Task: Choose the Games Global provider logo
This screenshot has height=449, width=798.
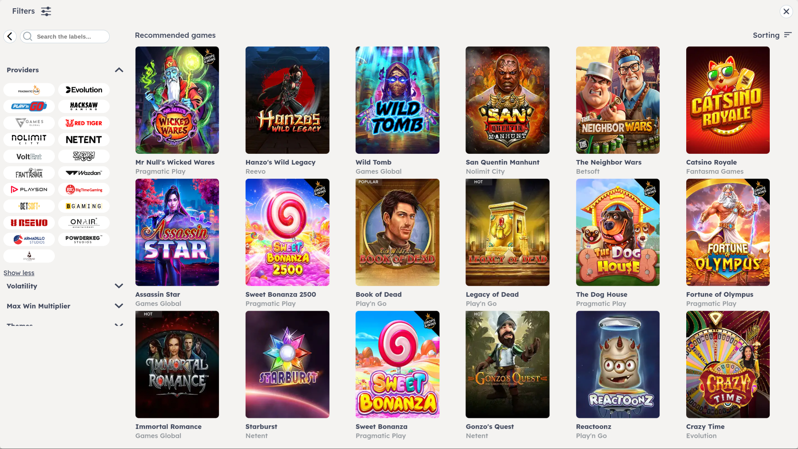Action: [29, 123]
